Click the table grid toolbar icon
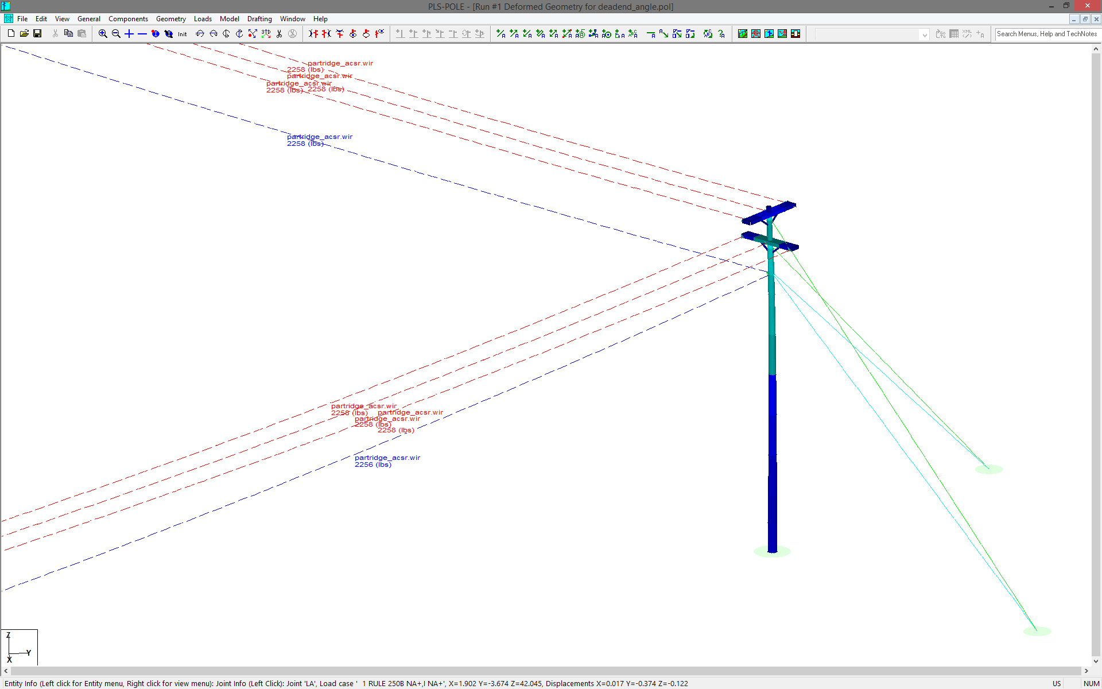The height and width of the screenshot is (689, 1102). click(x=954, y=34)
